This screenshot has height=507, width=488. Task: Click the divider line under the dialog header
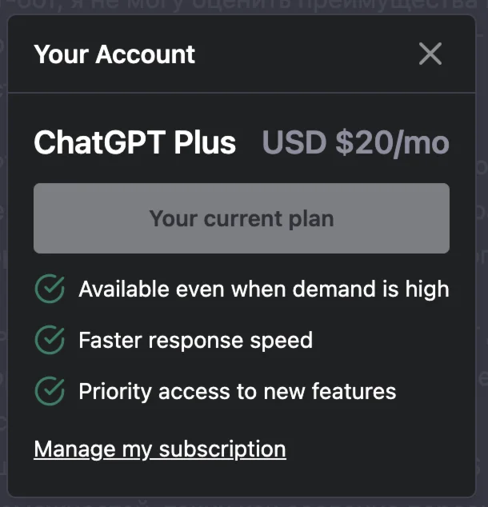241,93
